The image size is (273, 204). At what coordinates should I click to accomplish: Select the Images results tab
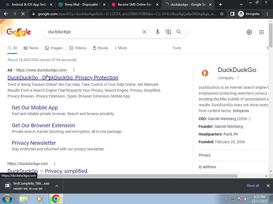54,48
